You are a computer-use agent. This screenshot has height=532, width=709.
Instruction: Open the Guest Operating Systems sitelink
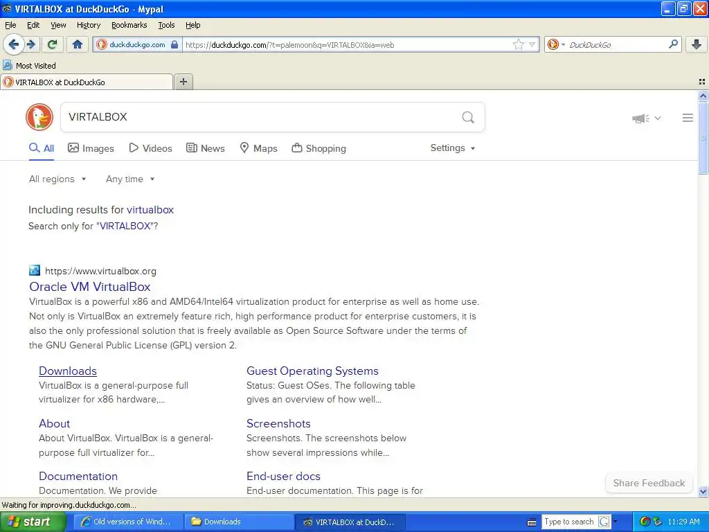pyautogui.click(x=312, y=371)
